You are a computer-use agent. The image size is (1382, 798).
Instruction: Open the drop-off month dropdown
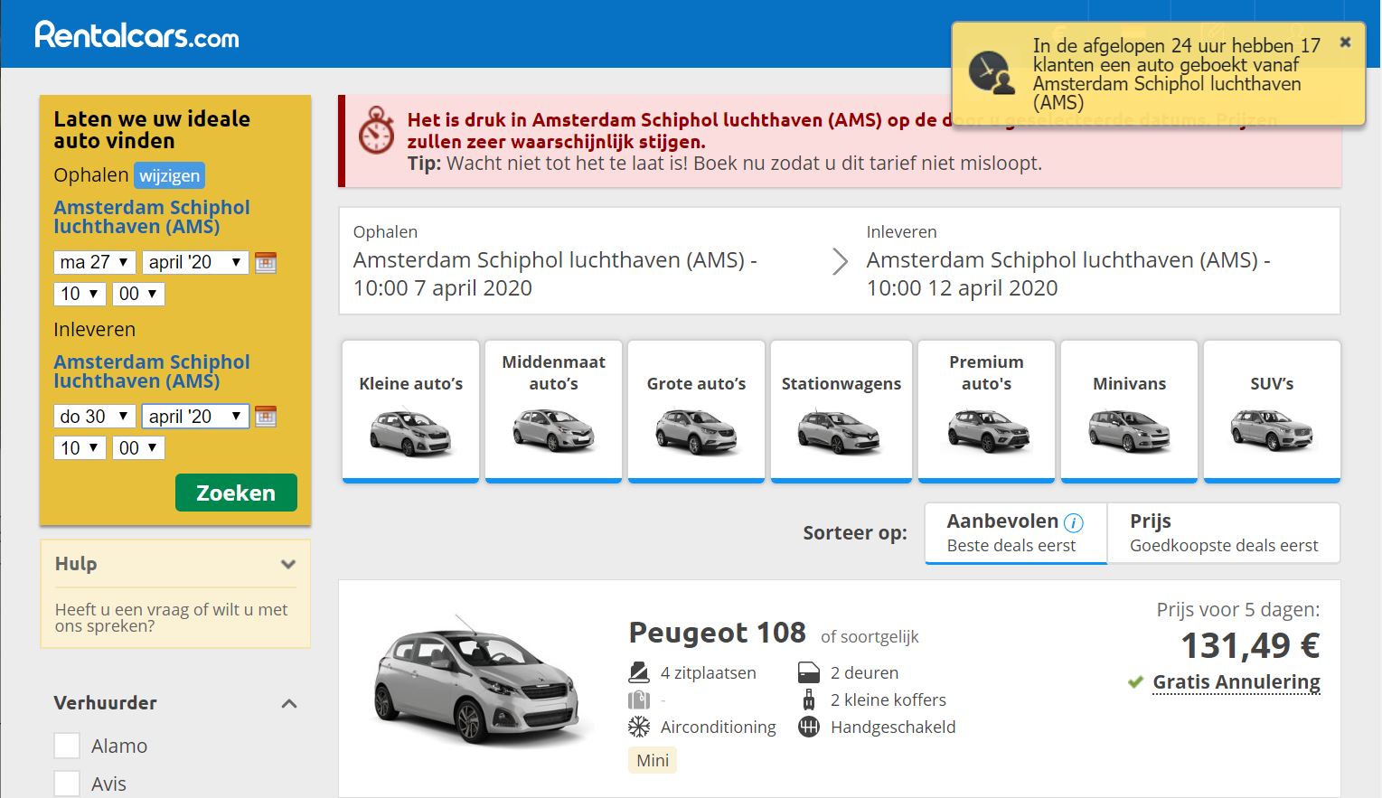pos(195,417)
